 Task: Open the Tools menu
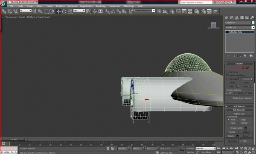click(20, 6)
